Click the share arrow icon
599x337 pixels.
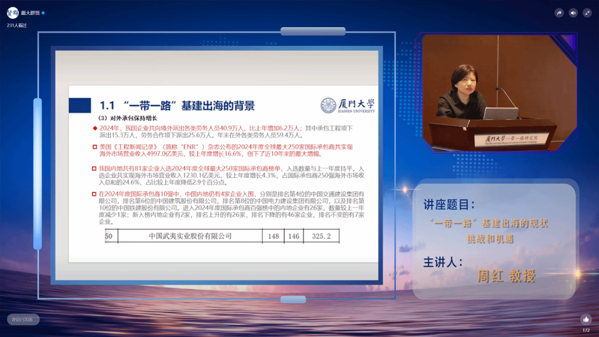(559, 13)
